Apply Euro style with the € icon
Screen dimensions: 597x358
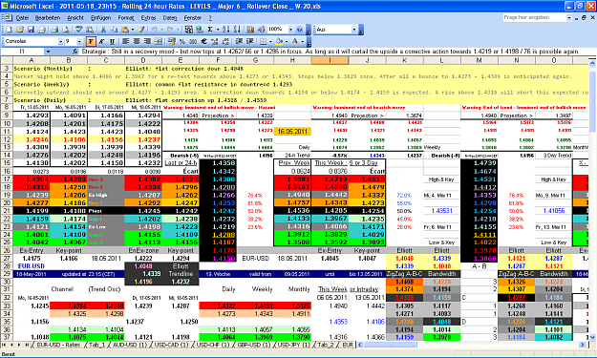203,41
